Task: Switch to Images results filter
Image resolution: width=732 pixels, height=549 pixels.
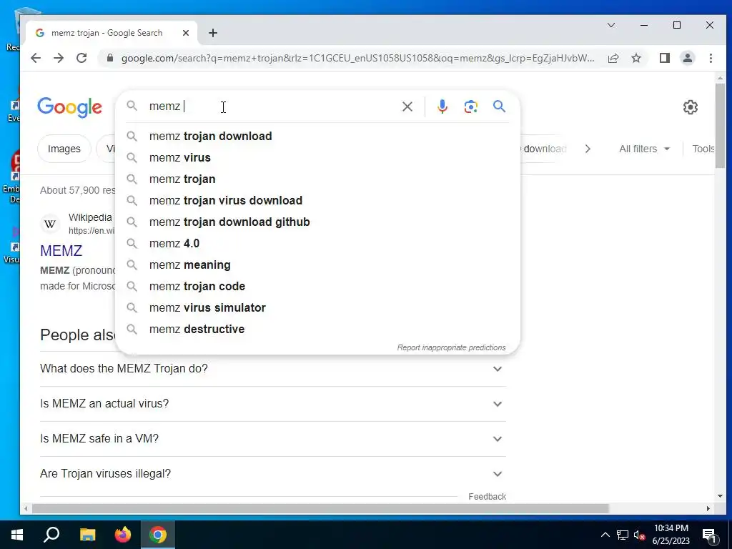Action: click(64, 149)
